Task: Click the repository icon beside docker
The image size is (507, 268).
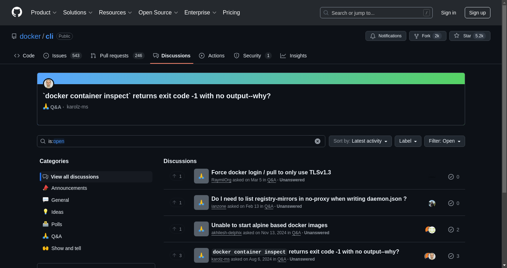Action: [14, 36]
